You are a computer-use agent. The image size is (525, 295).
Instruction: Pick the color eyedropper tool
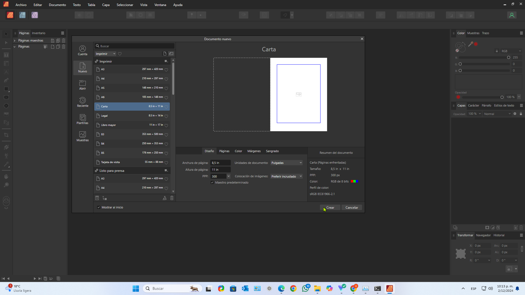click(x=471, y=44)
